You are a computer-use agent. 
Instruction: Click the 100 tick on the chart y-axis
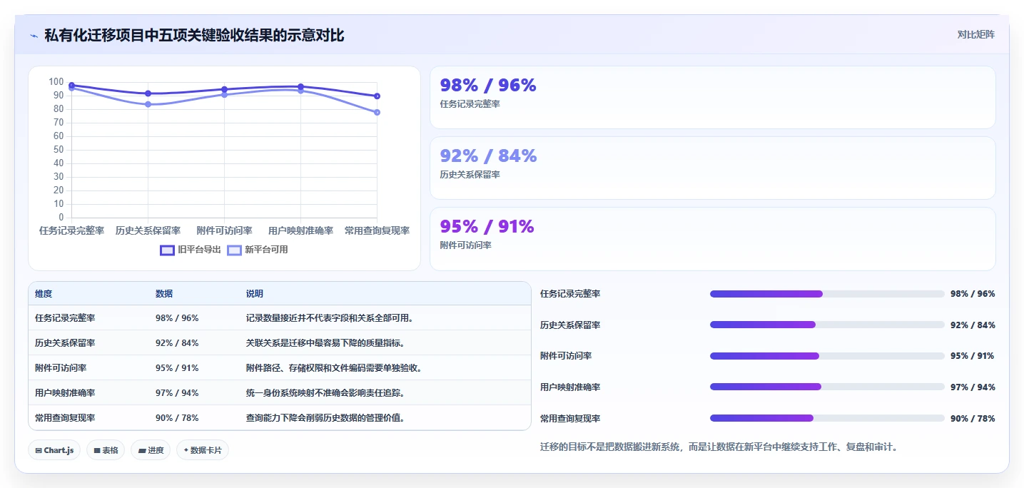click(56, 82)
